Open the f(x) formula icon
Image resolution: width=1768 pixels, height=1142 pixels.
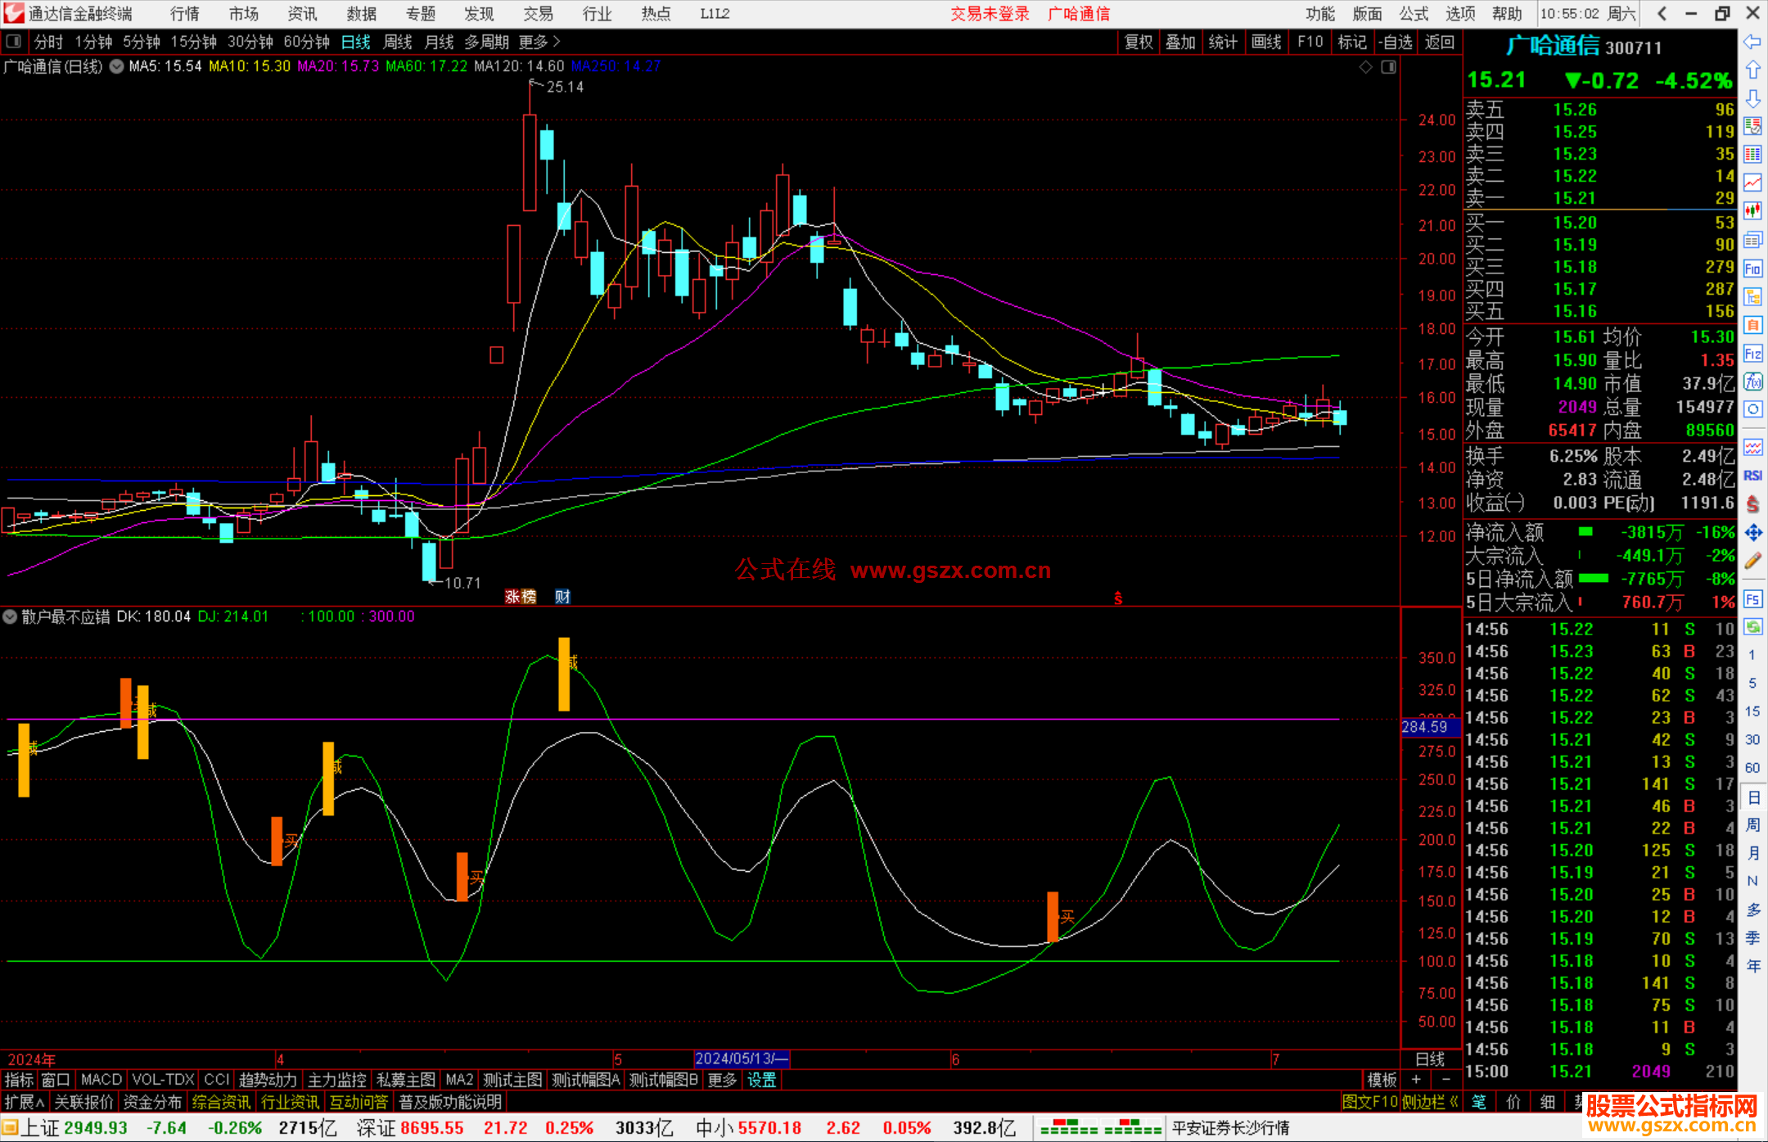coord(1752,381)
